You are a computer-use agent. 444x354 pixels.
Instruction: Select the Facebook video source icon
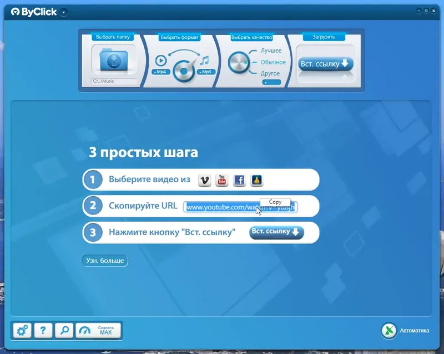pyautogui.click(x=239, y=180)
